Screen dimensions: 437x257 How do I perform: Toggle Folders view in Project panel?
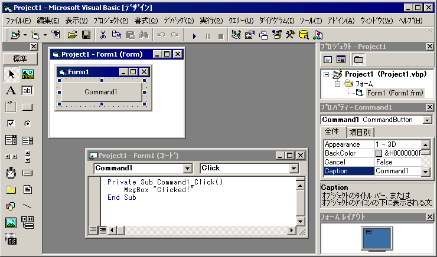[358, 60]
